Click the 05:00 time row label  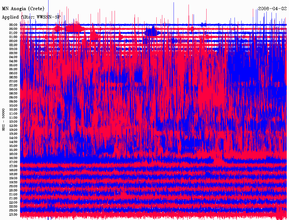point(13,65)
